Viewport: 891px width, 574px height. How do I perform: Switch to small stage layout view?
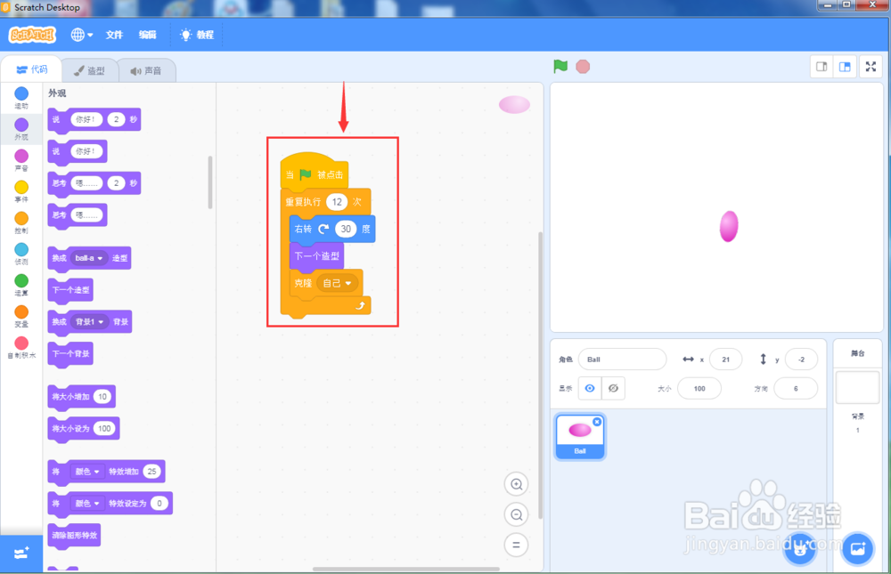pos(821,66)
